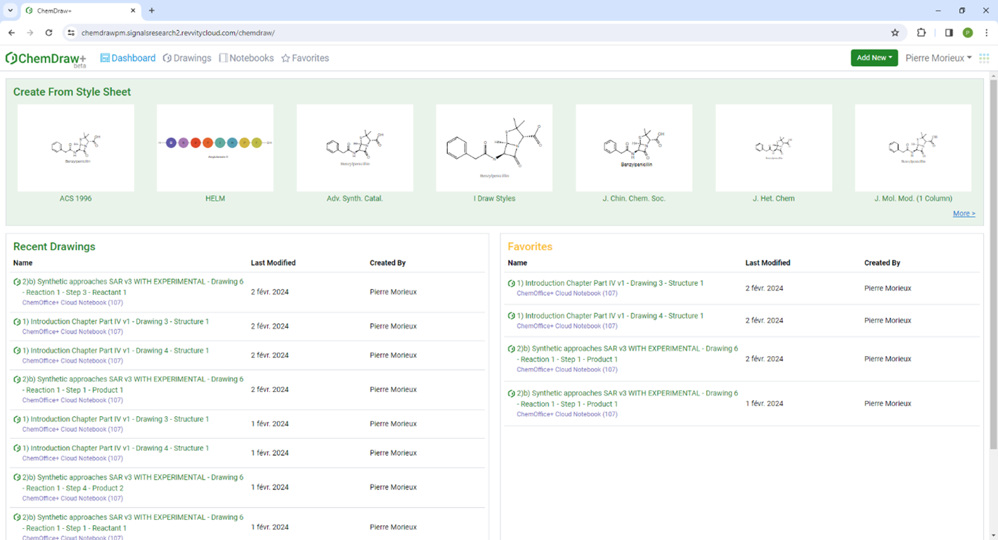Viewport: 998px width, 540px height.
Task: Click the More link in Create From Style Sheet
Action: (964, 213)
